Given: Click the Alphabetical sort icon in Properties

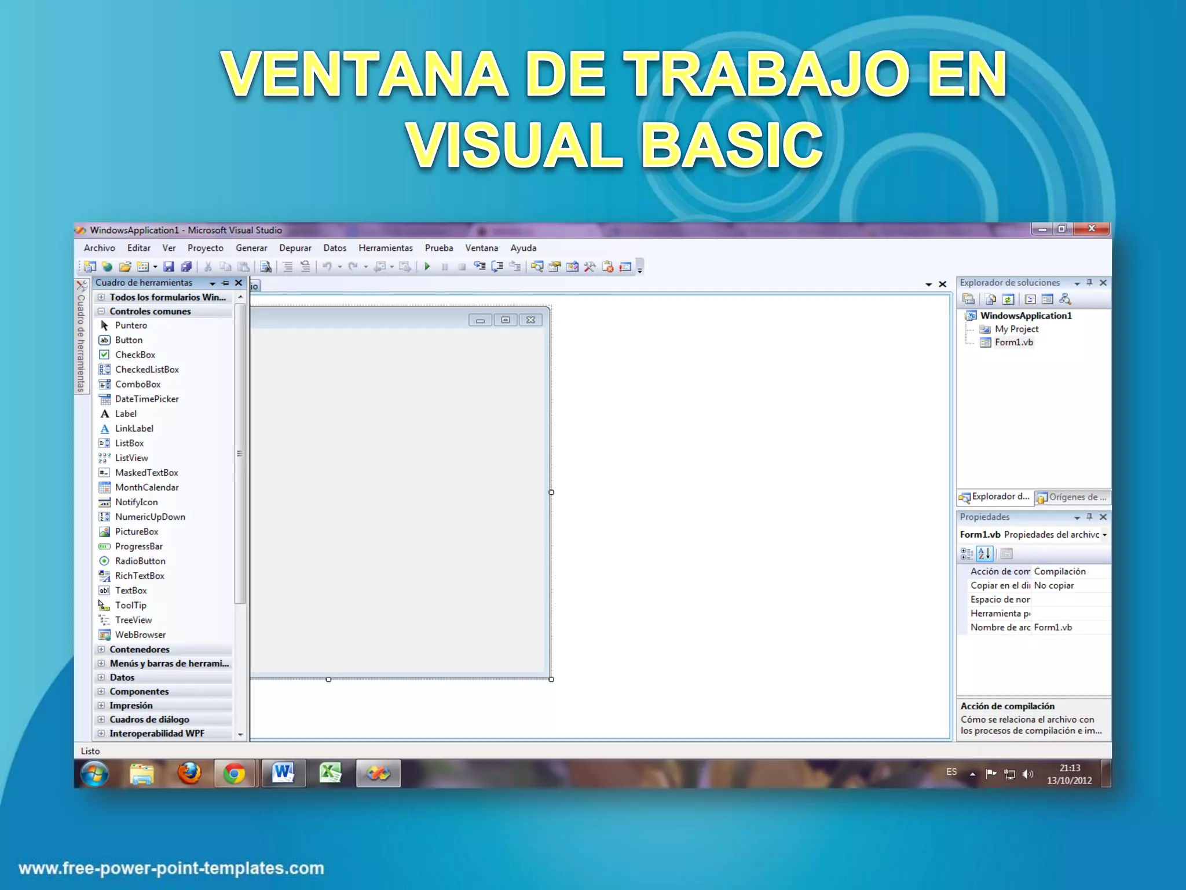Looking at the screenshot, I should click(984, 554).
